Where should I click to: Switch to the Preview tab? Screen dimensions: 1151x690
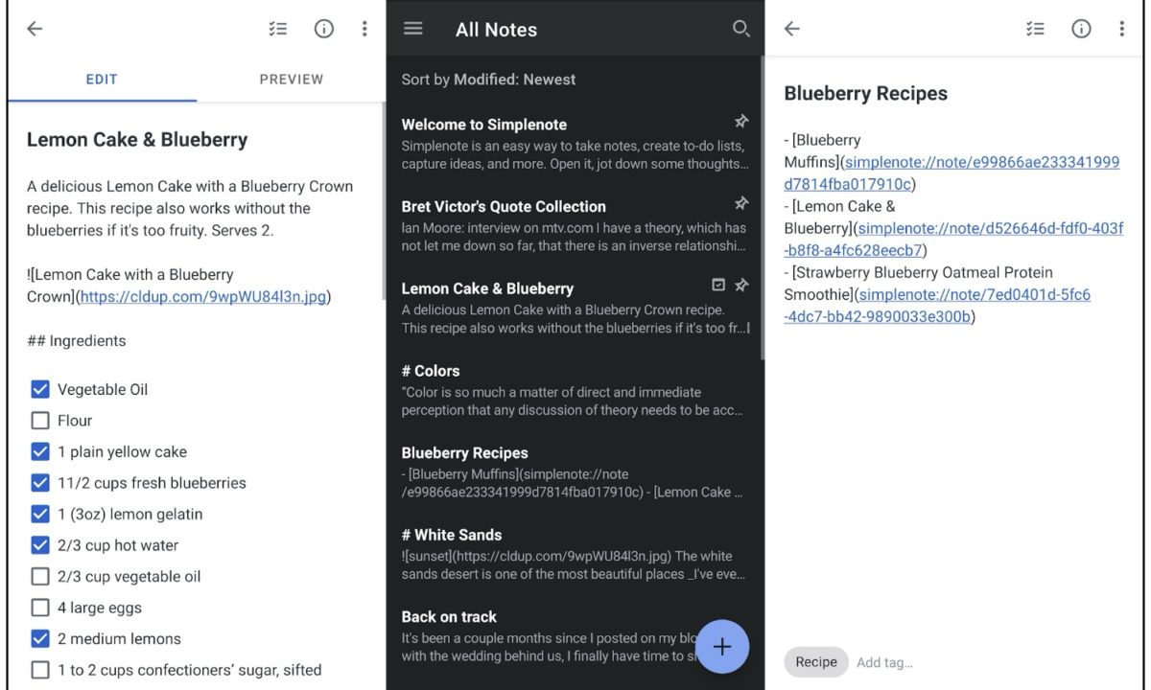291,80
